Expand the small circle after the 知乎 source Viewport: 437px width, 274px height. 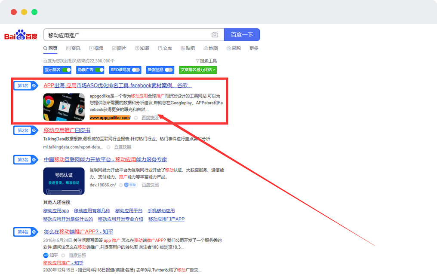(x=63, y=256)
